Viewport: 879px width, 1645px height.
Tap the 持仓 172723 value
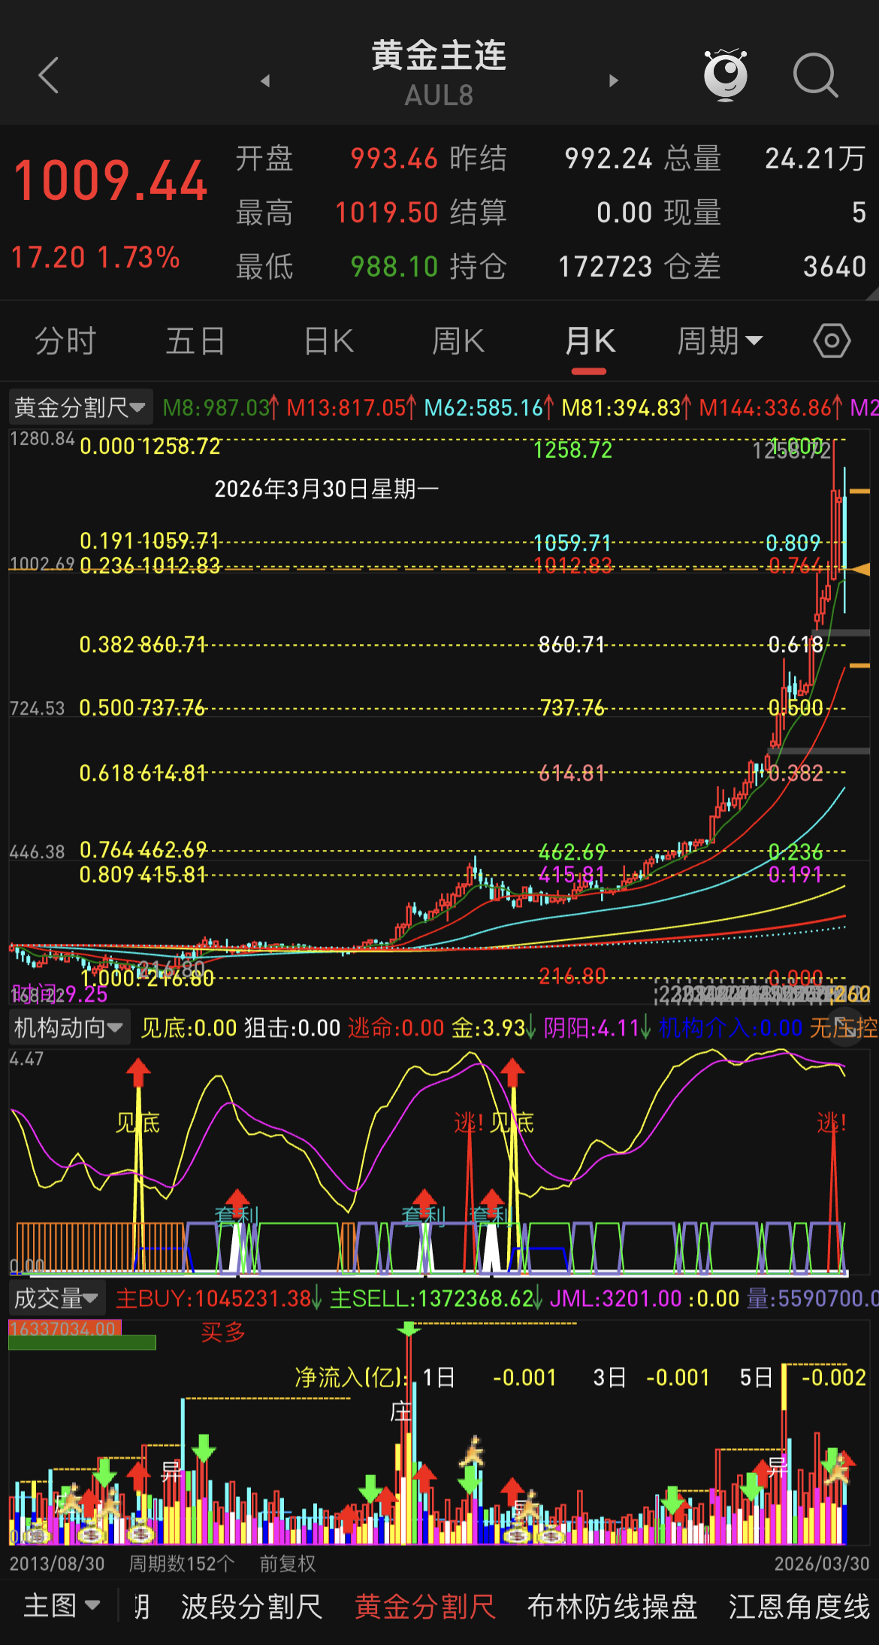[x=606, y=267]
